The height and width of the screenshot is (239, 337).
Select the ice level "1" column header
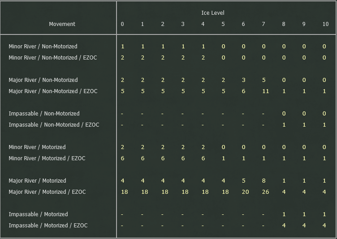coord(142,24)
